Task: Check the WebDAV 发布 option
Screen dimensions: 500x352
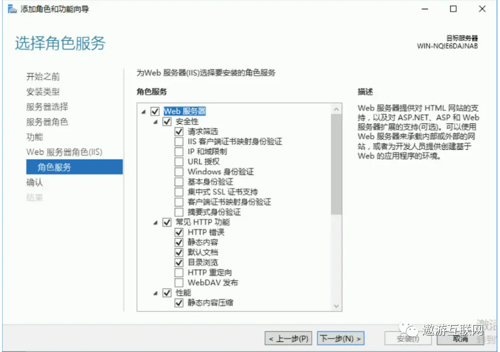Action: tap(179, 282)
